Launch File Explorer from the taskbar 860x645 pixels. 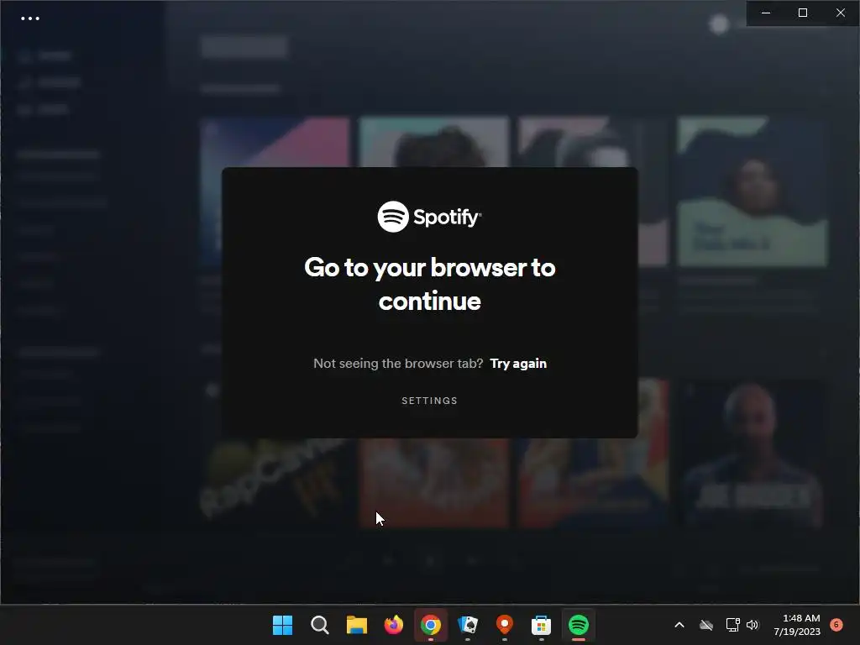click(x=356, y=625)
